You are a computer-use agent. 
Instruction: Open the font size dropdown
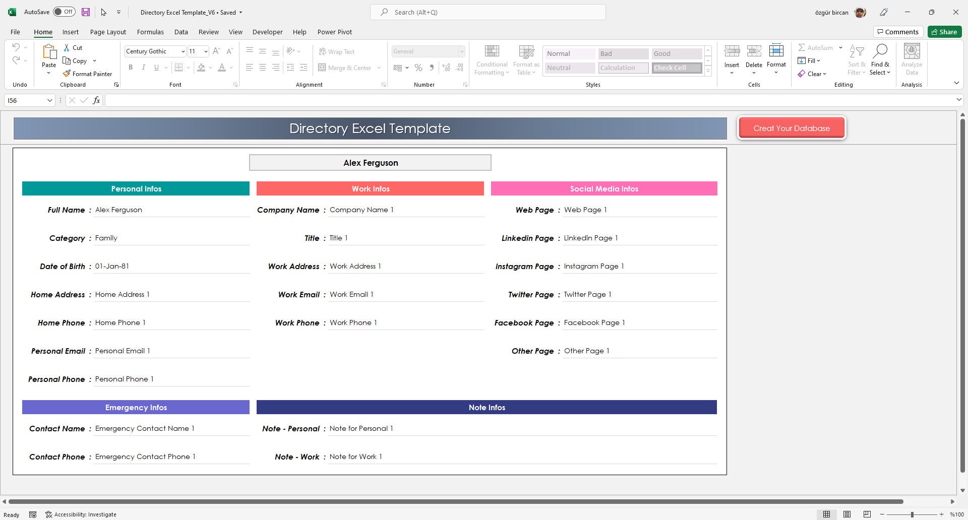pos(205,51)
